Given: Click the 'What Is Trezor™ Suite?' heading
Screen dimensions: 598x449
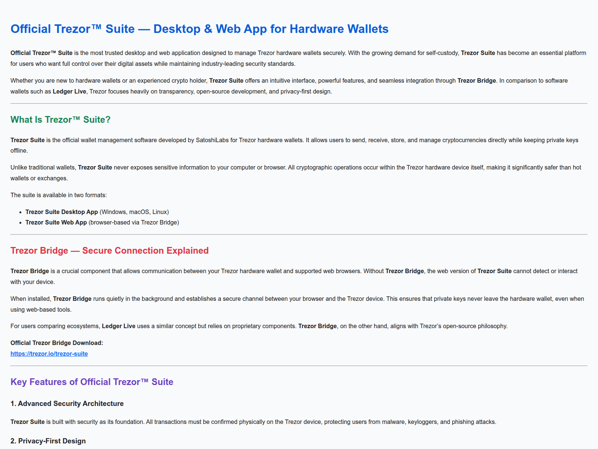Looking at the screenshot, I should coord(60,119).
